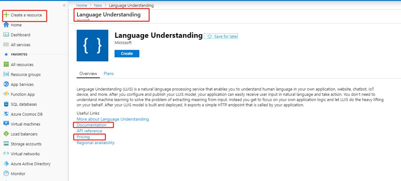Click the FAVORITES section label

point(19,54)
